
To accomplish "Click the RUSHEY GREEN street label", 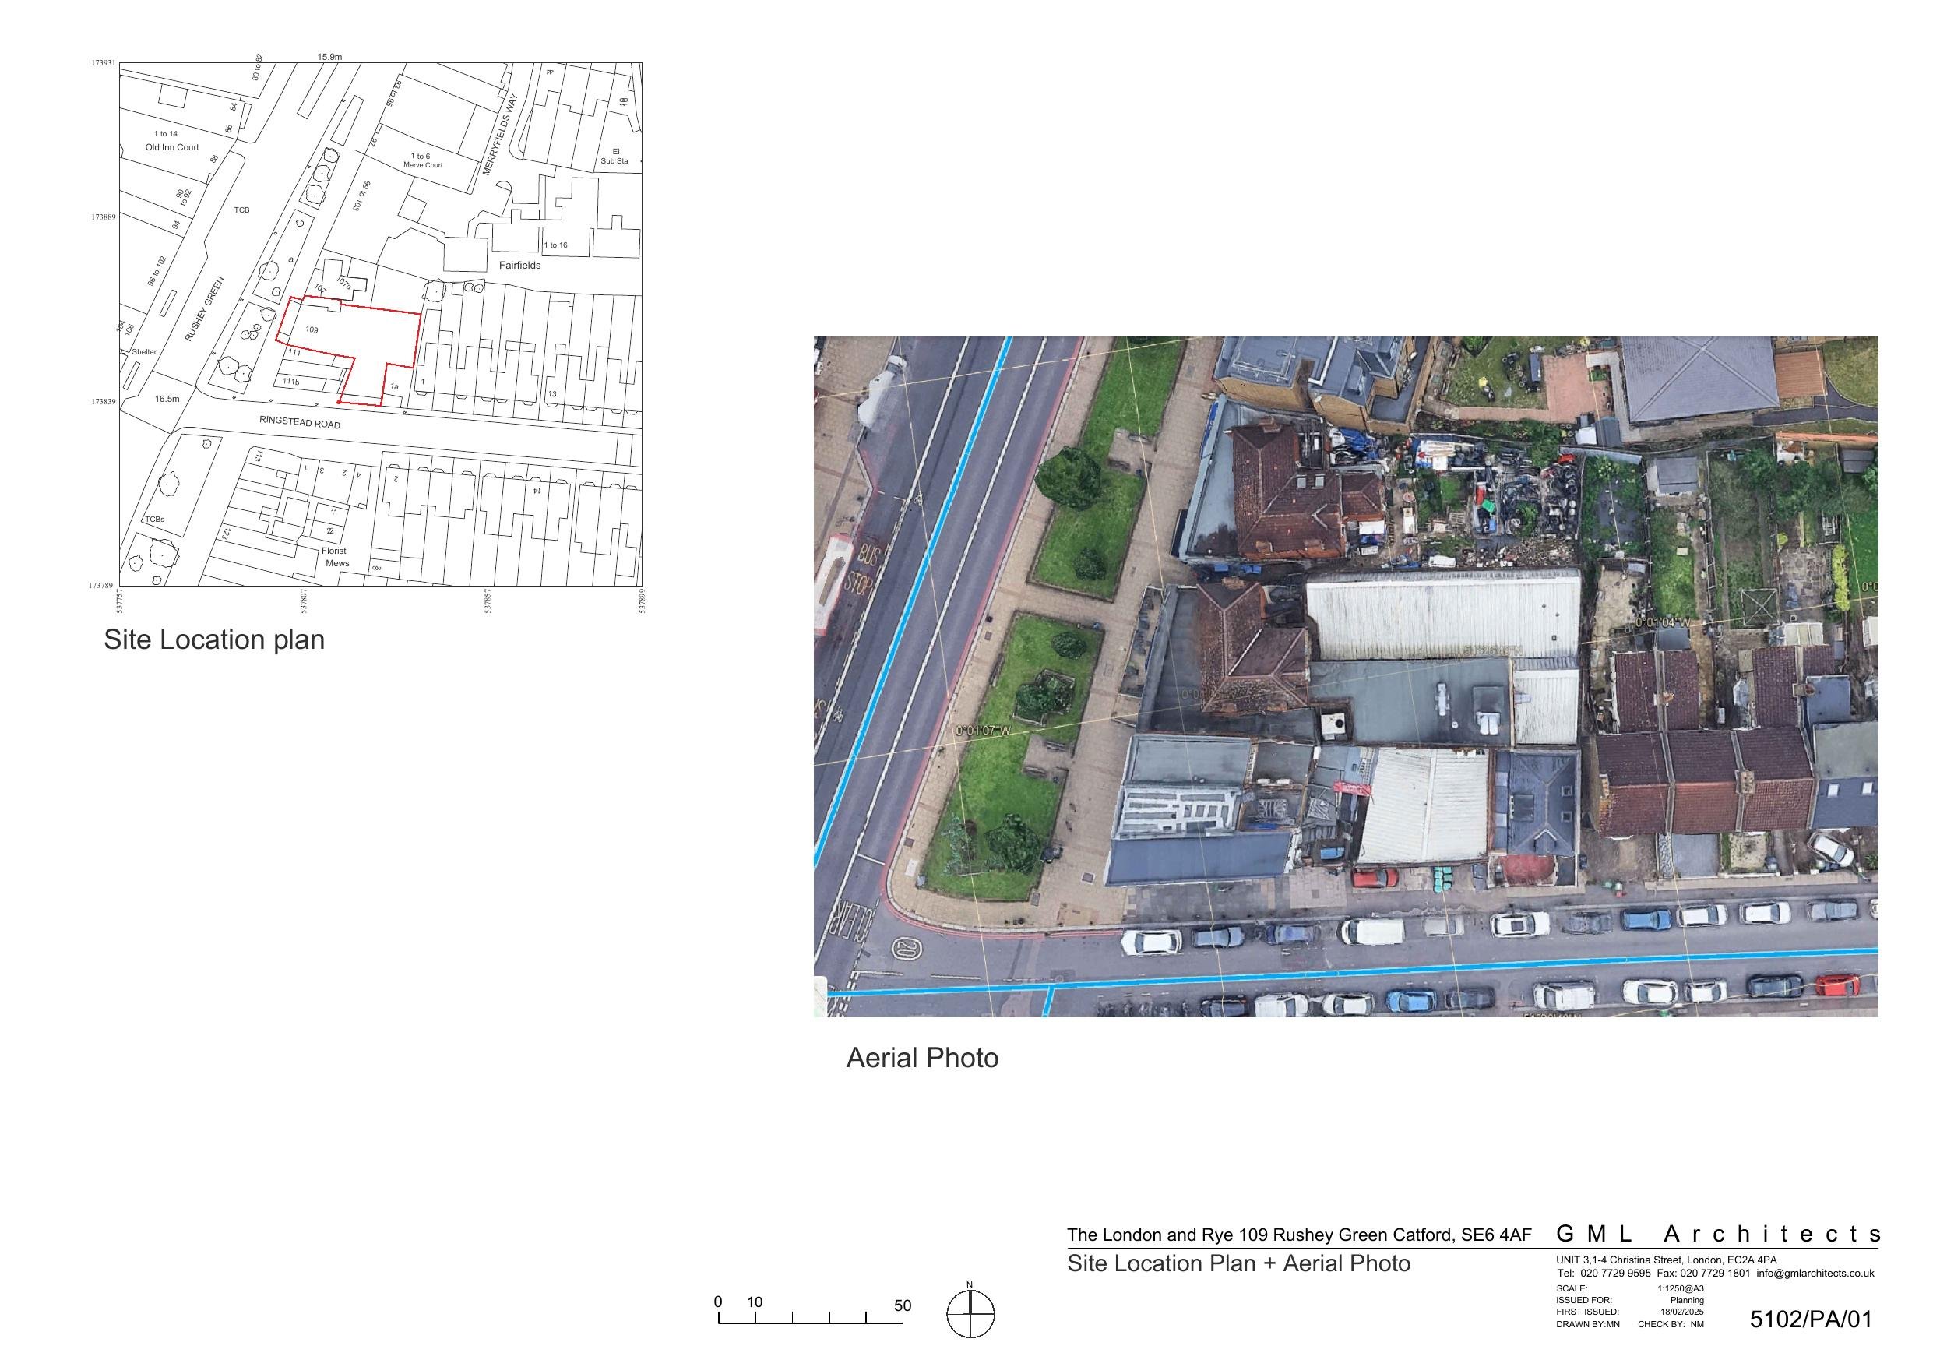I will coord(205,309).
